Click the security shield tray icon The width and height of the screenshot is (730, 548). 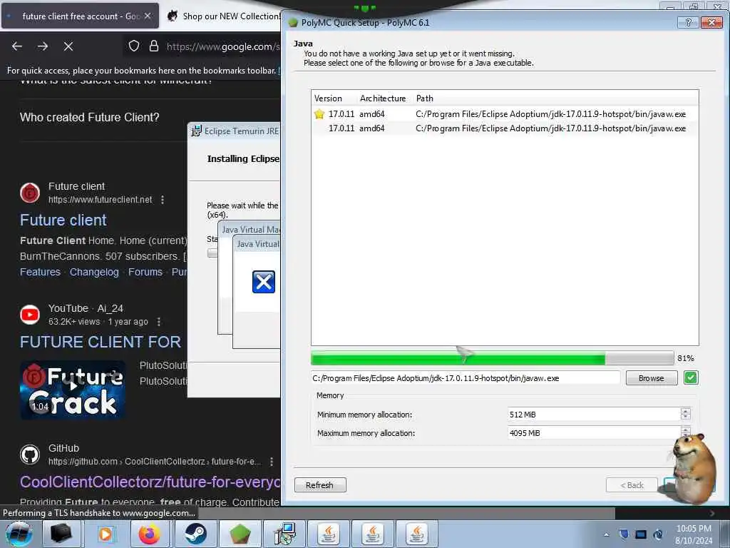(x=624, y=534)
